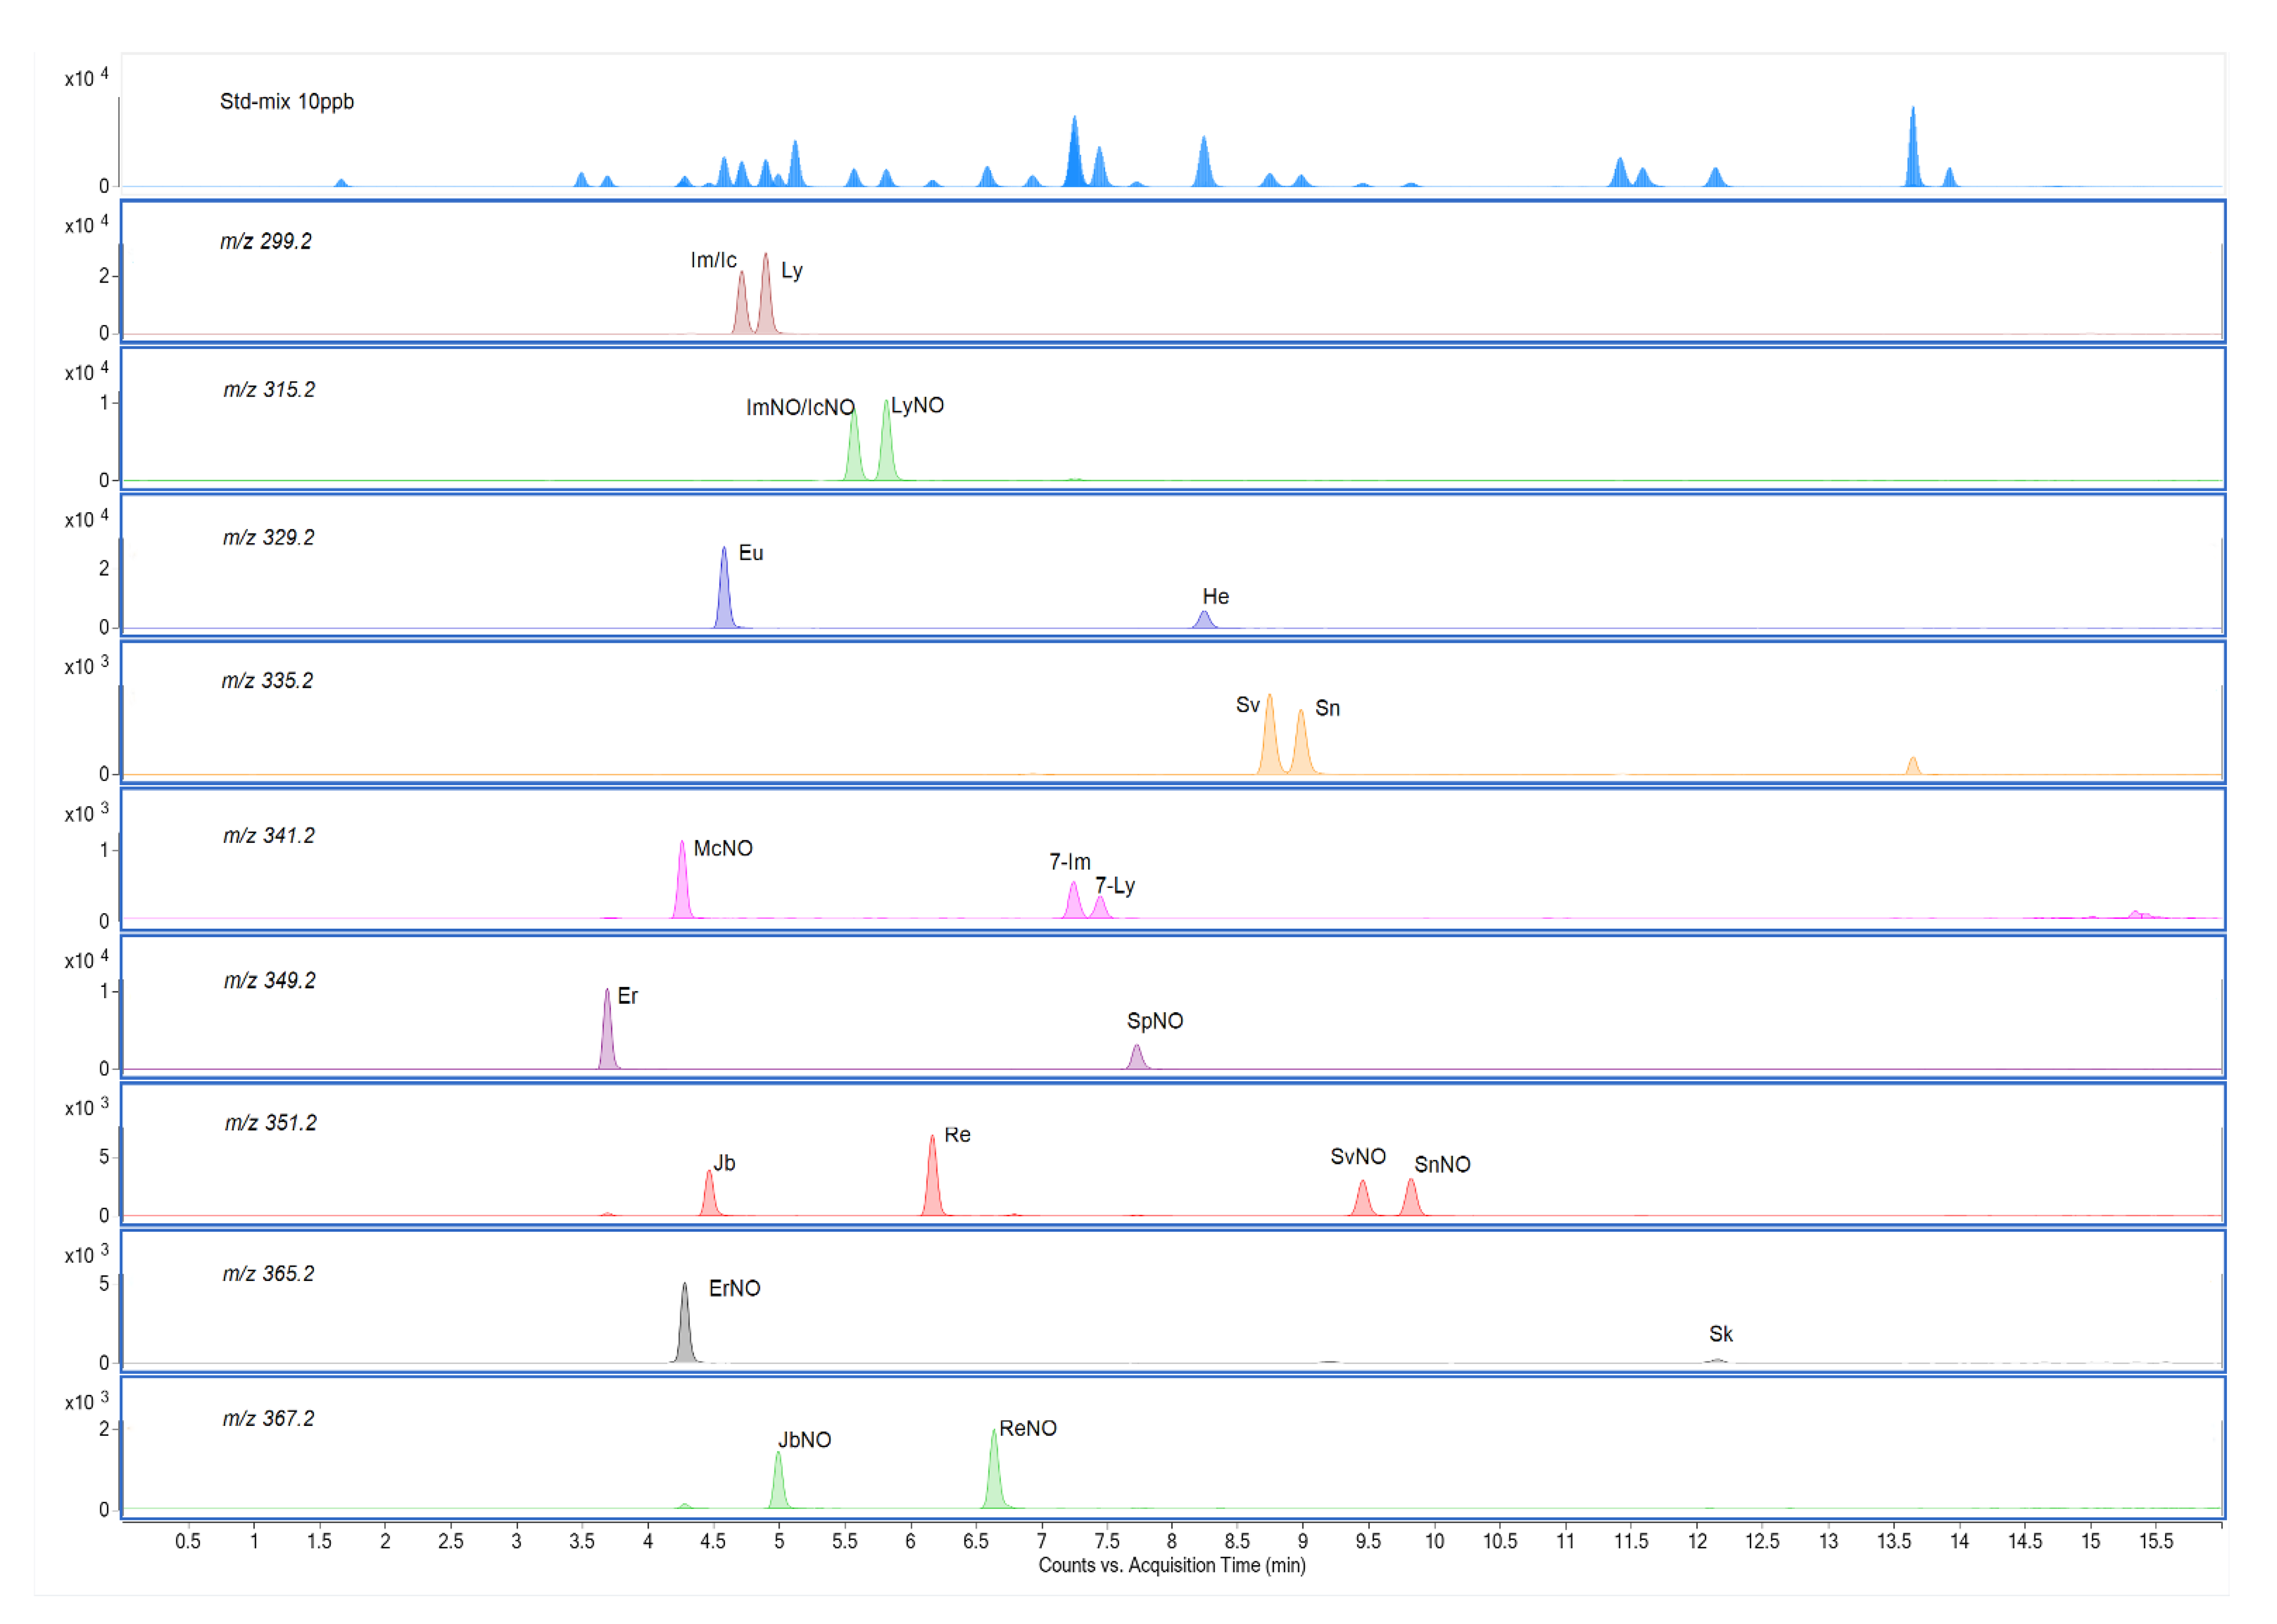Select the Std-mix 10ppb title text
Screen dimensions: 2277x1624
pos(286,101)
